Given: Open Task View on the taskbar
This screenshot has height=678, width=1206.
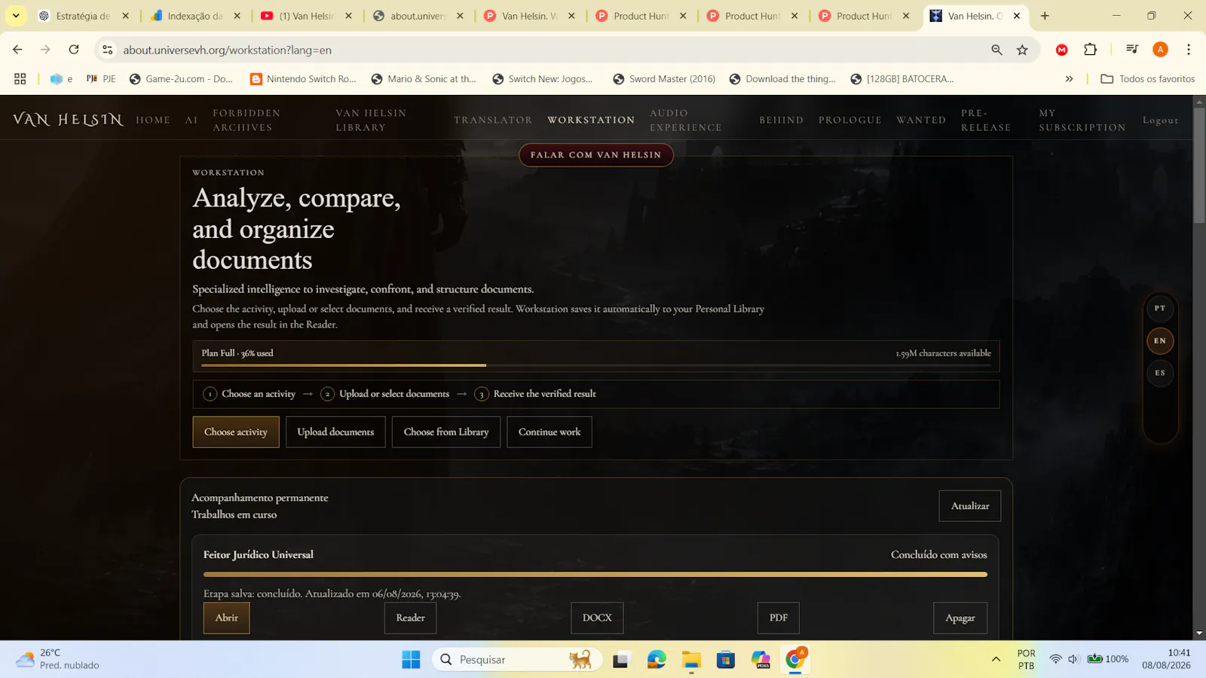Looking at the screenshot, I should click(620, 660).
